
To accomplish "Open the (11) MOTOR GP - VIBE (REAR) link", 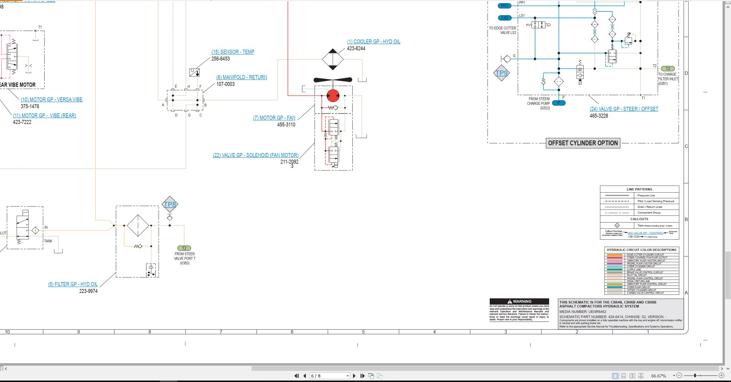I will pyautogui.click(x=45, y=115).
